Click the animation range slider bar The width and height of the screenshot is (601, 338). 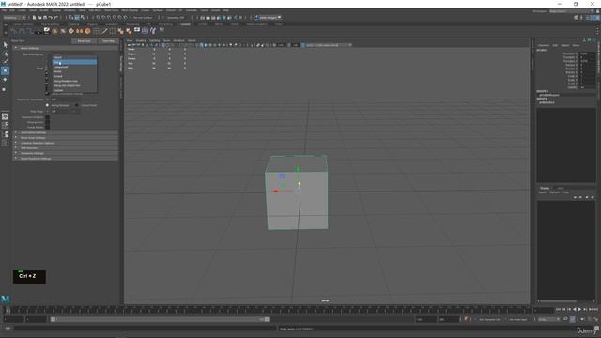coord(160,319)
